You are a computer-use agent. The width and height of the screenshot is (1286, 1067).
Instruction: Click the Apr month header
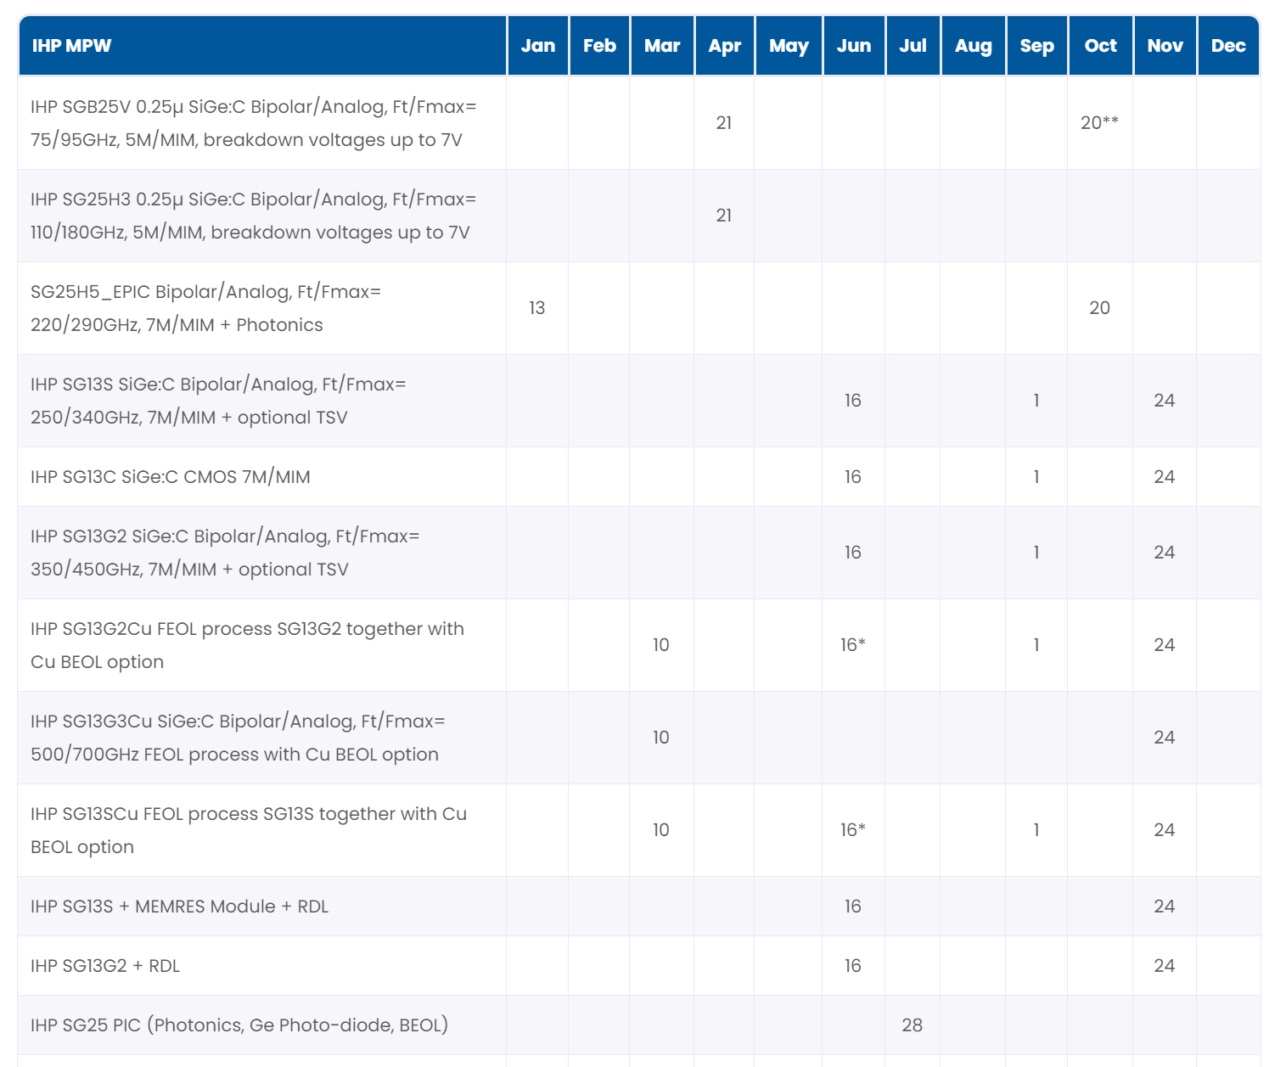pos(724,46)
